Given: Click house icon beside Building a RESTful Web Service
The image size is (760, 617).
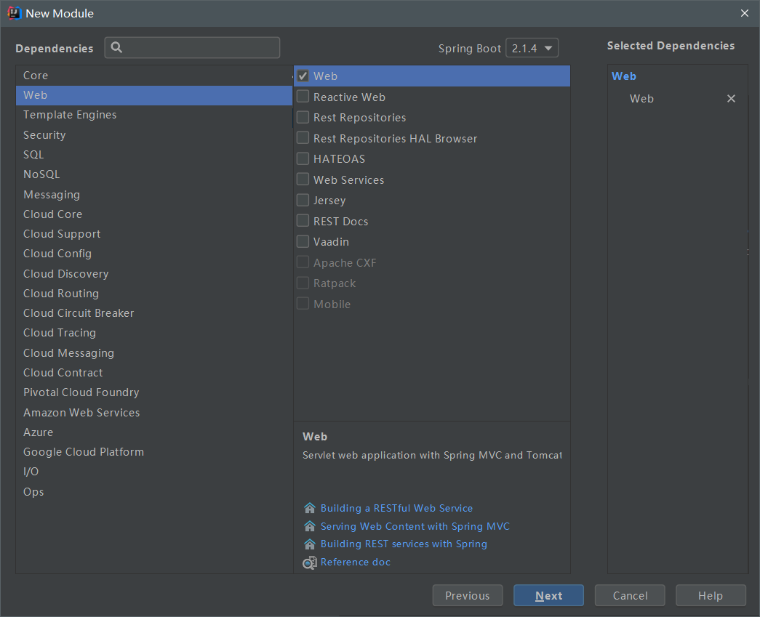Looking at the screenshot, I should click(310, 508).
